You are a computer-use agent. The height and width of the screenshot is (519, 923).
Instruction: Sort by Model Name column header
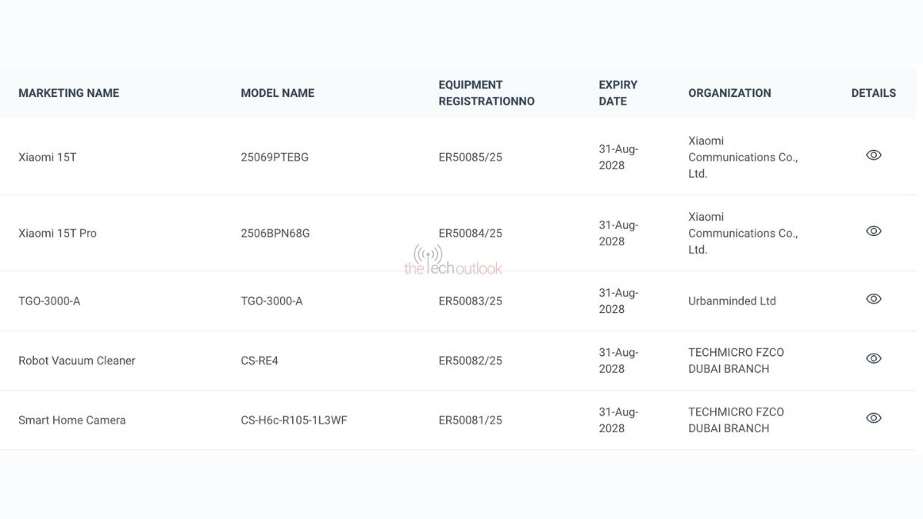pos(277,93)
